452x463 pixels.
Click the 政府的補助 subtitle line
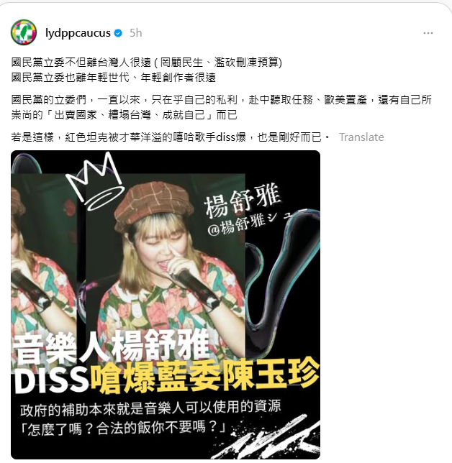[x=150, y=408]
